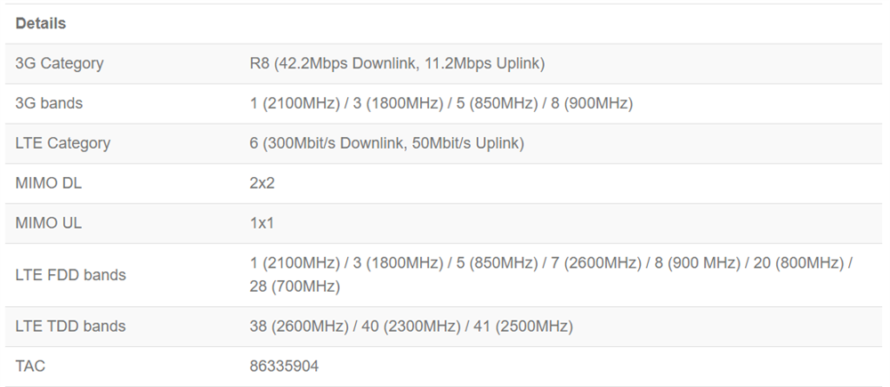Screen dimensions: 890x387
Task: Click the TAC number 86335904
Action: 284,367
